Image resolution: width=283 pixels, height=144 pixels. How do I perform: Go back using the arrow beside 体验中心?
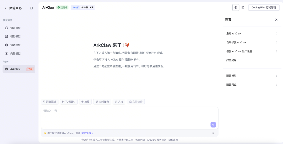click(6, 8)
